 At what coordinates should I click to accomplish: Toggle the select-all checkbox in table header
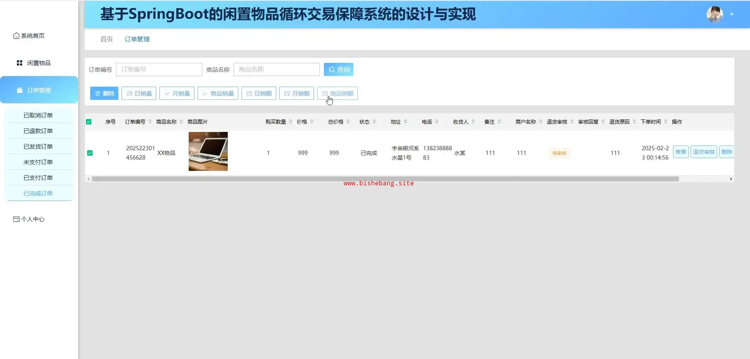[89, 122]
